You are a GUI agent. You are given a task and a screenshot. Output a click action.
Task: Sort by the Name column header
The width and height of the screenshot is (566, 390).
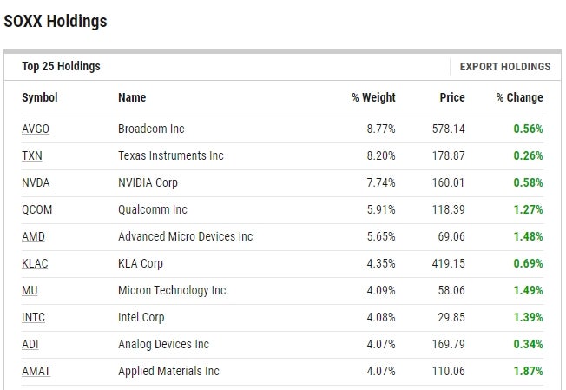pyautogui.click(x=132, y=97)
